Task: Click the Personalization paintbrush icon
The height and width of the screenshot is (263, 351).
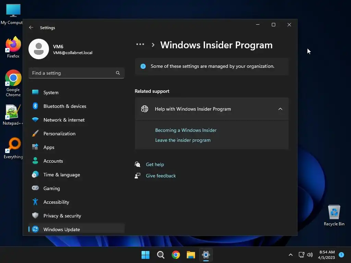Action: (x=35, y=133)
